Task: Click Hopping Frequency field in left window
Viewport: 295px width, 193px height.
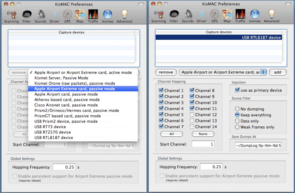Action: click(x=64, y=167)
